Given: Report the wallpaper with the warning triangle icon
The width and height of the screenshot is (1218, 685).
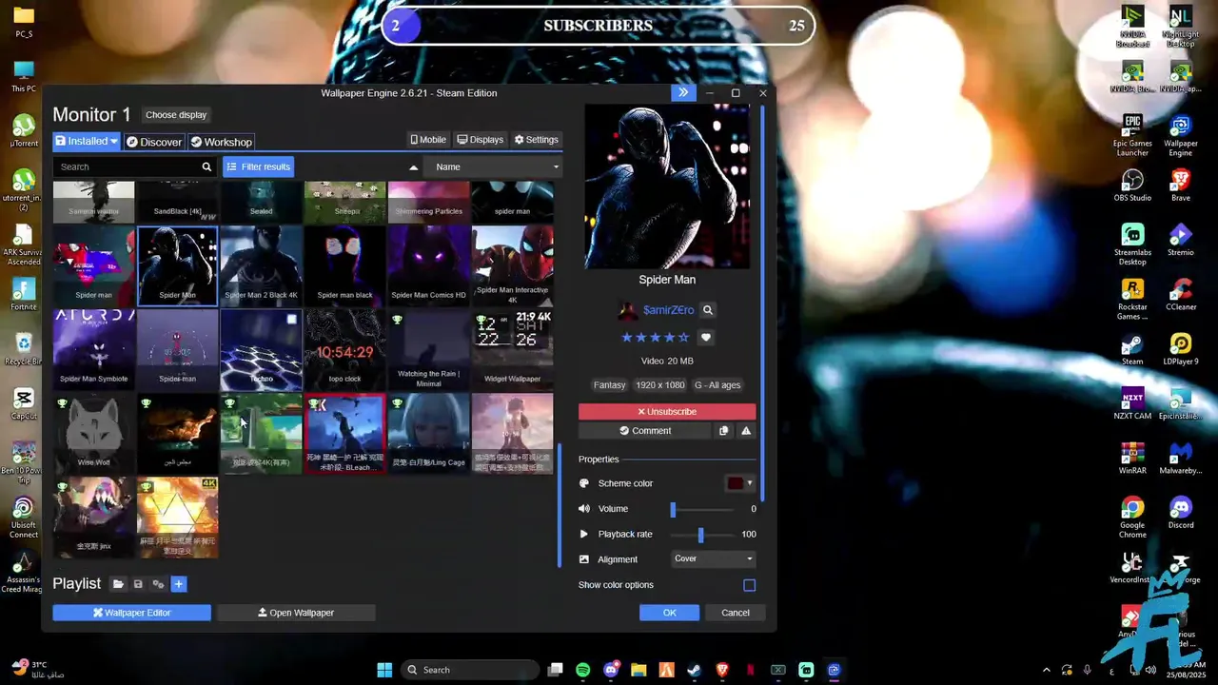Looking at the screenshot, I should pos(746,431).
